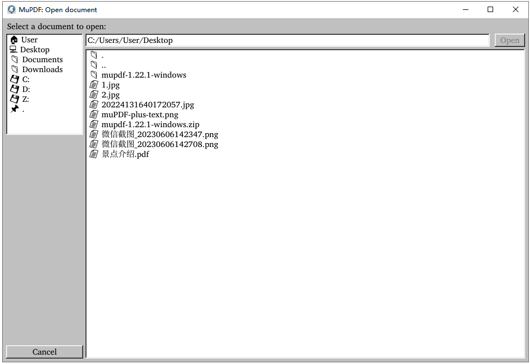Click the folder icon next to Documents

tap(15, 59)
